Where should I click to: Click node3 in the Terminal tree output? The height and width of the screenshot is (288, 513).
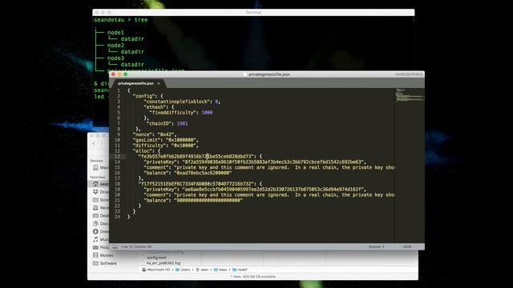pyautogui.click(x=115, y=58)
